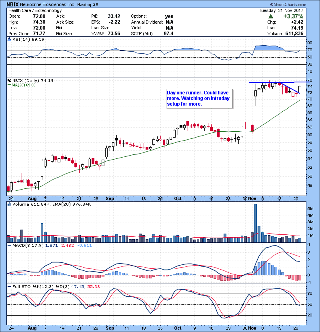Click the +3.37% percent change
This screenshot has width=320, height=332.
293,16
